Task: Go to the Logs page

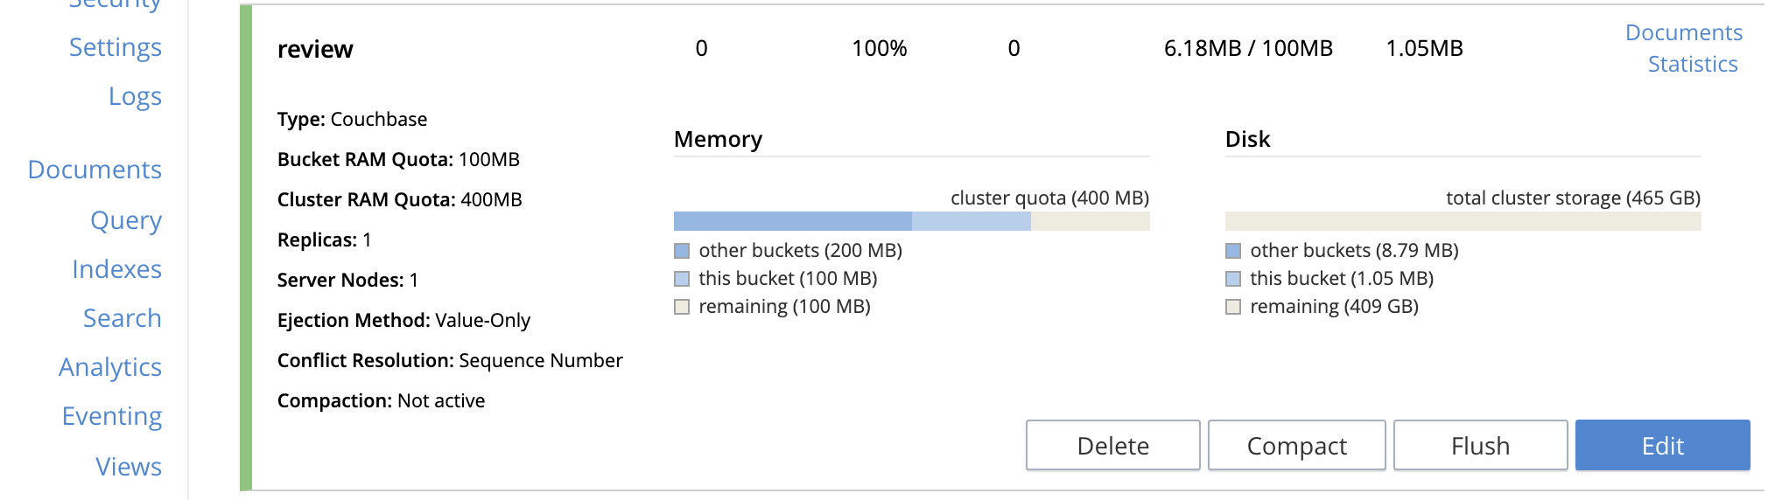Action: 135,96
